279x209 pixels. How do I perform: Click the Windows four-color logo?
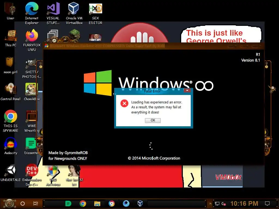point(98,83)
